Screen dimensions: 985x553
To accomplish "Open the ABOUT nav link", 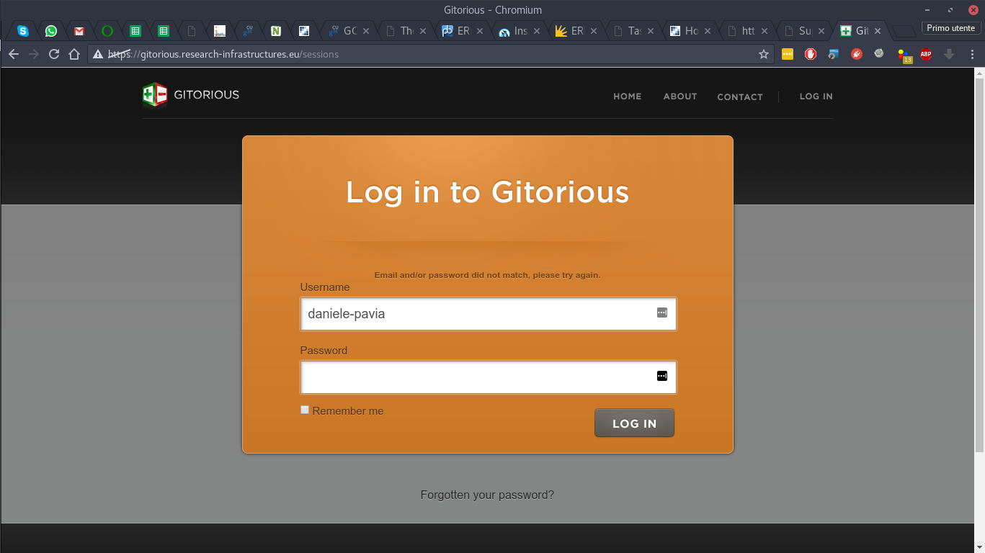I will click(680, 96).
